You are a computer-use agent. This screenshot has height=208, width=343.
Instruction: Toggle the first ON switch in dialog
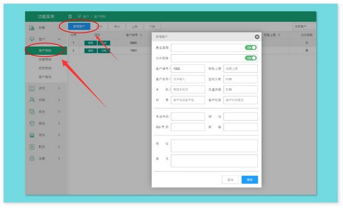[251, 47]
